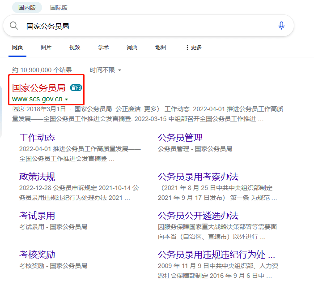Click the search magnifier icon
The height and width of the screenshot is (281, 314).
(x=14, y=26)
